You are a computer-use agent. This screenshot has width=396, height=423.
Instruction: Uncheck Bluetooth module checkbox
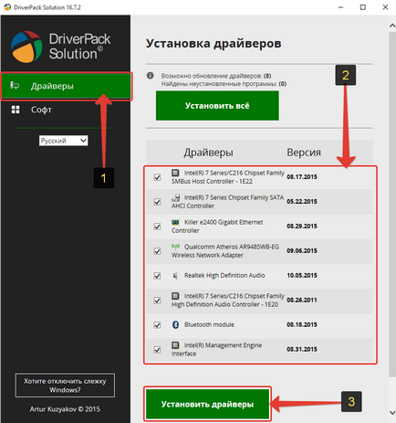(157, 325)
